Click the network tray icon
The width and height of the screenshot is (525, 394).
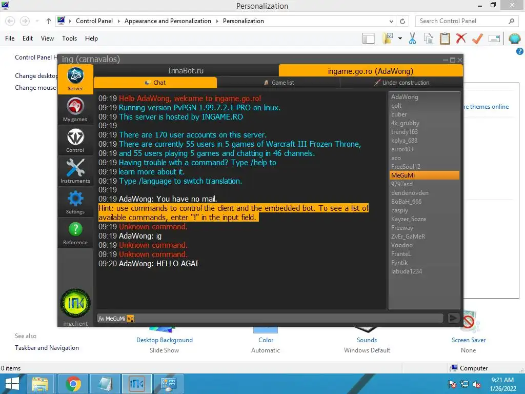pyautogui.click(x=465, y=384)
